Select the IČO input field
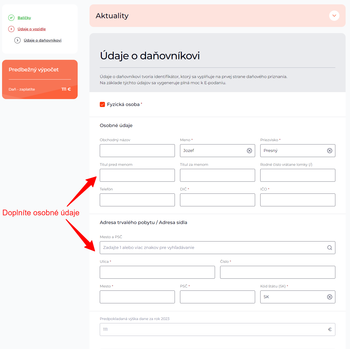The image size is (350, 349). (x=298, y=200)
